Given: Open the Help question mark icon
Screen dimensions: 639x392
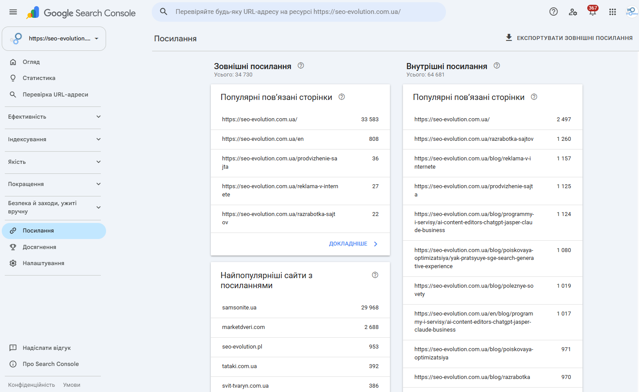Looking at the screenshot, I should [553, 12].
